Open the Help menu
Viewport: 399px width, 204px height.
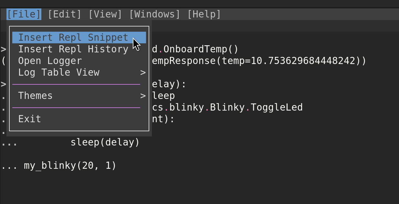204,14
